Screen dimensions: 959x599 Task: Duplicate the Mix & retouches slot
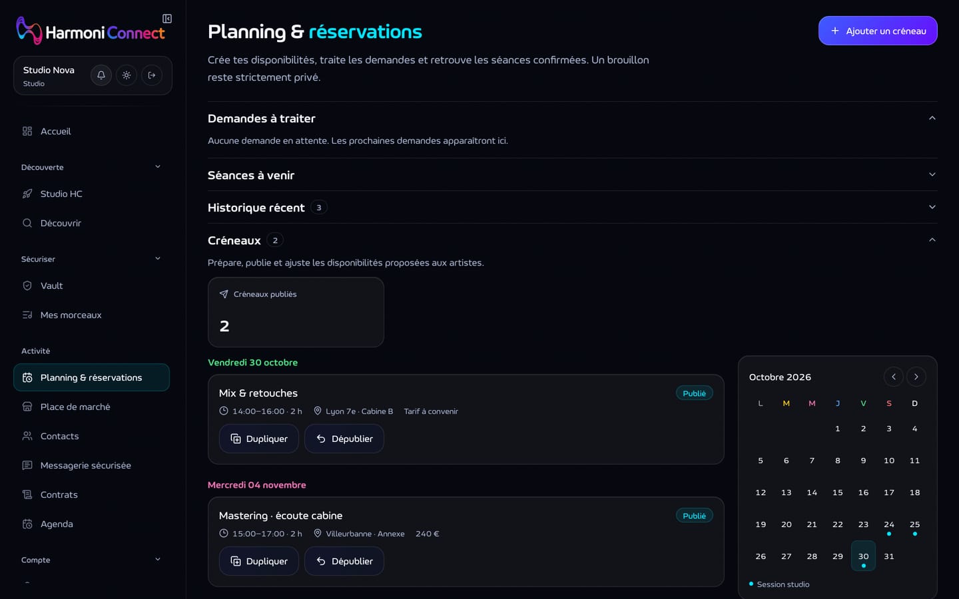pyautogui.click(x=258, y=439)
